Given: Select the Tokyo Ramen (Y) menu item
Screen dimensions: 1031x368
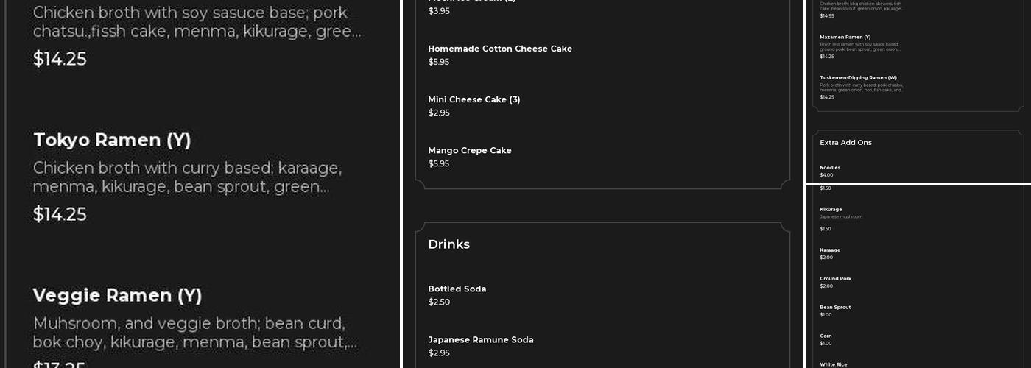Looking at the screenshot, I should click(x=112, y=141).
